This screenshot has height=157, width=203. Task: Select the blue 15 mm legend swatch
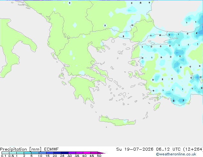click(50, 153)
